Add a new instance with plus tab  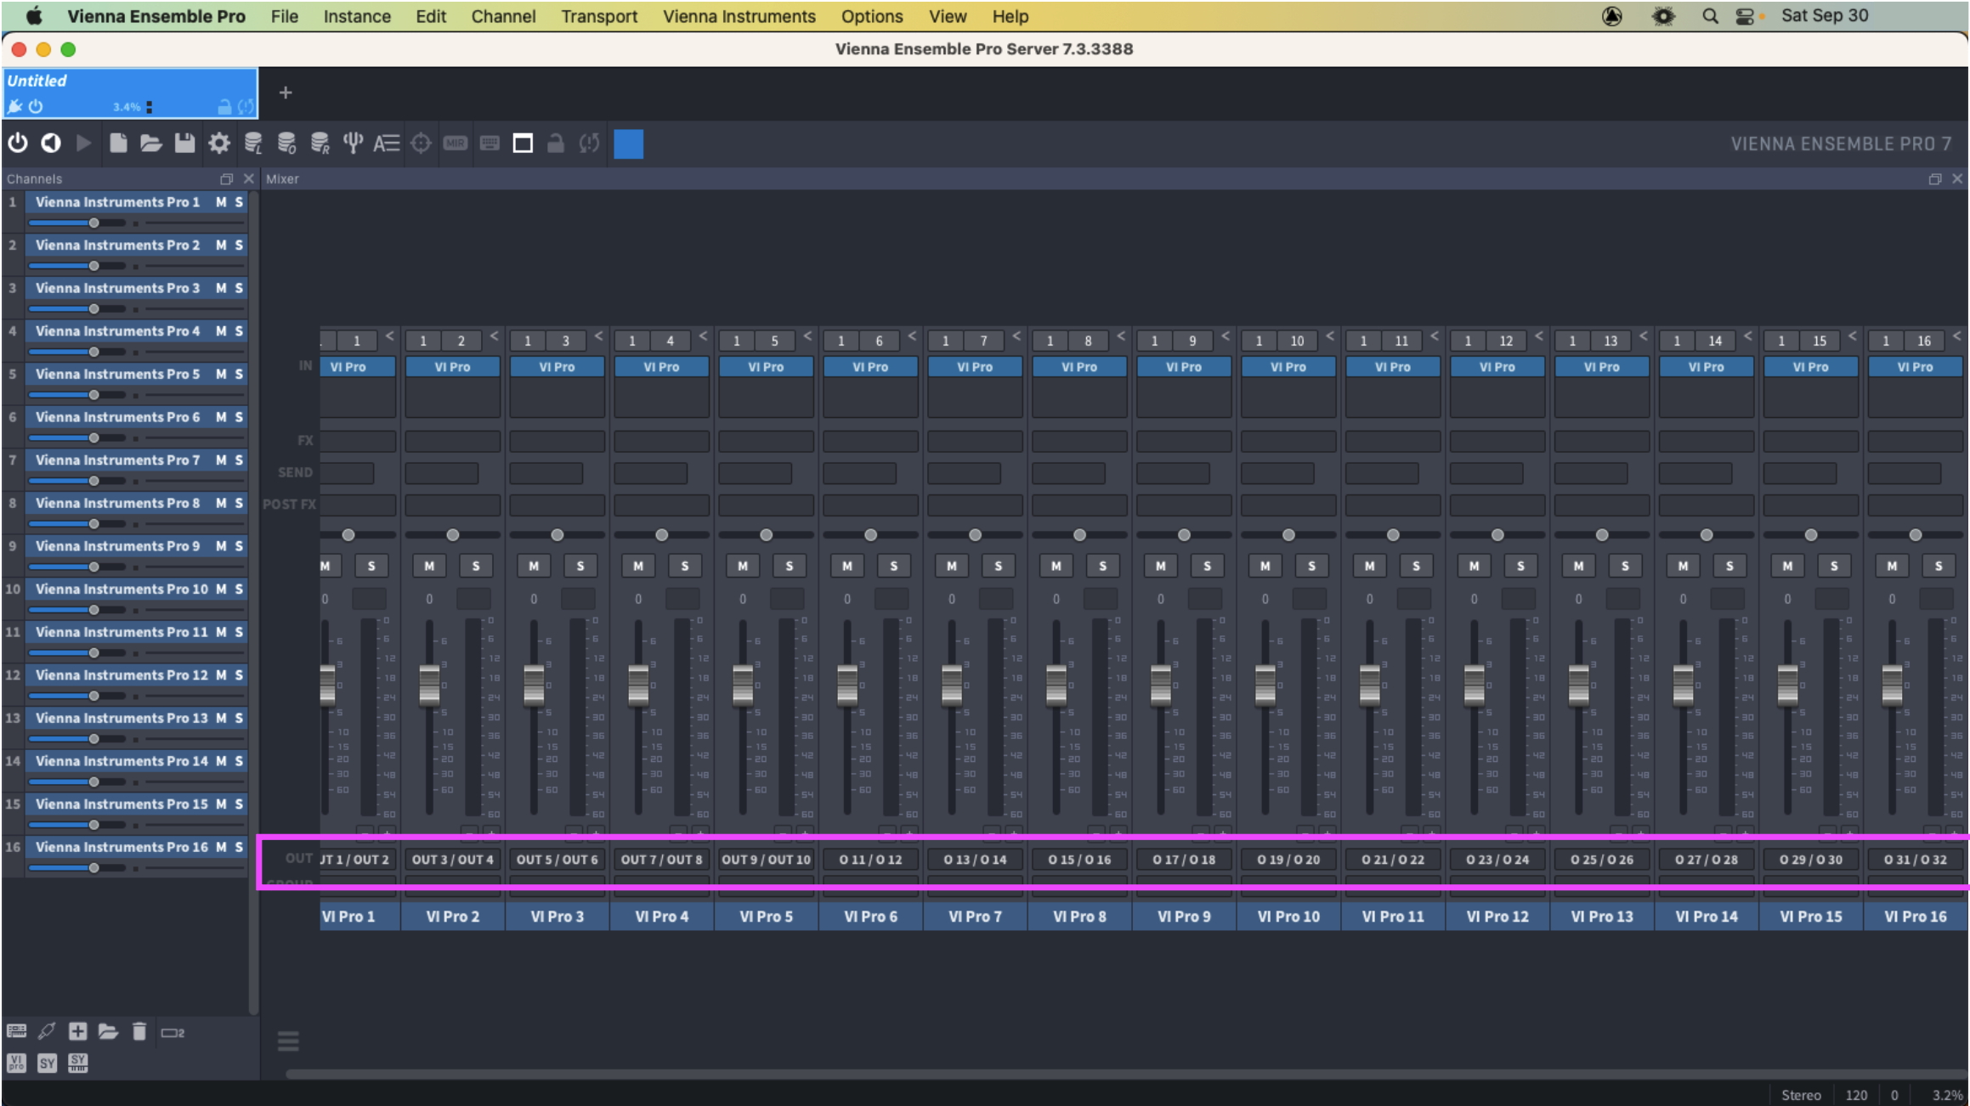pyautogui.click(x=286, y=93)
